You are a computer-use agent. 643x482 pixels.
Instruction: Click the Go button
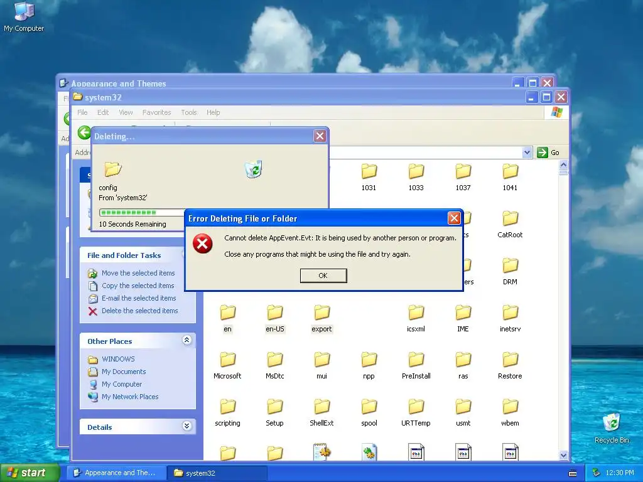[x=548, y=153]
